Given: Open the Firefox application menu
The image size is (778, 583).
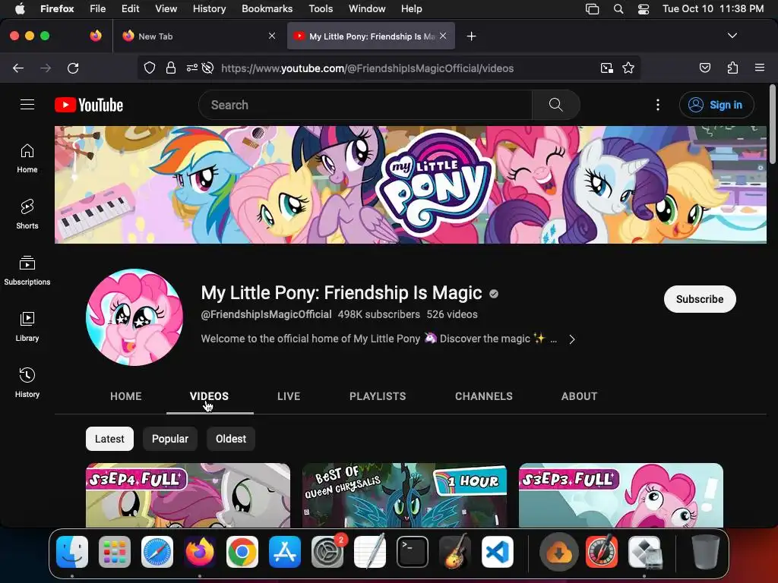Looking at the screenshot, I should point(760,68).
